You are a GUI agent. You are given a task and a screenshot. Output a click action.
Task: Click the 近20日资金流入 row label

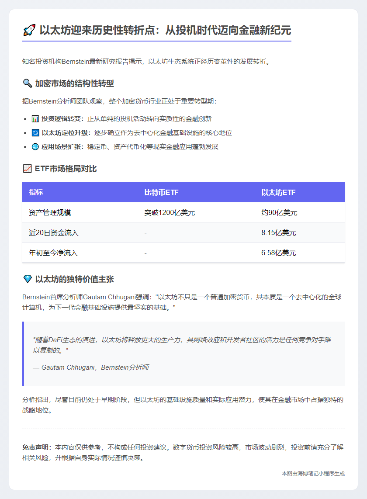point(54,233)
